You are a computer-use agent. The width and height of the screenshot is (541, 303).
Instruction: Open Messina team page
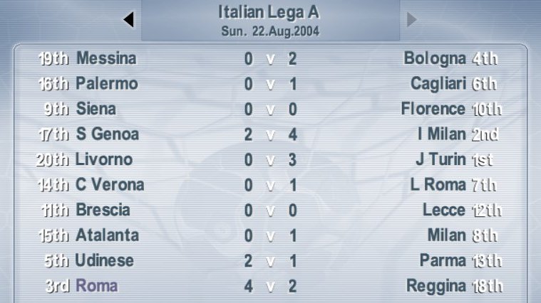[x=105, y=58]
